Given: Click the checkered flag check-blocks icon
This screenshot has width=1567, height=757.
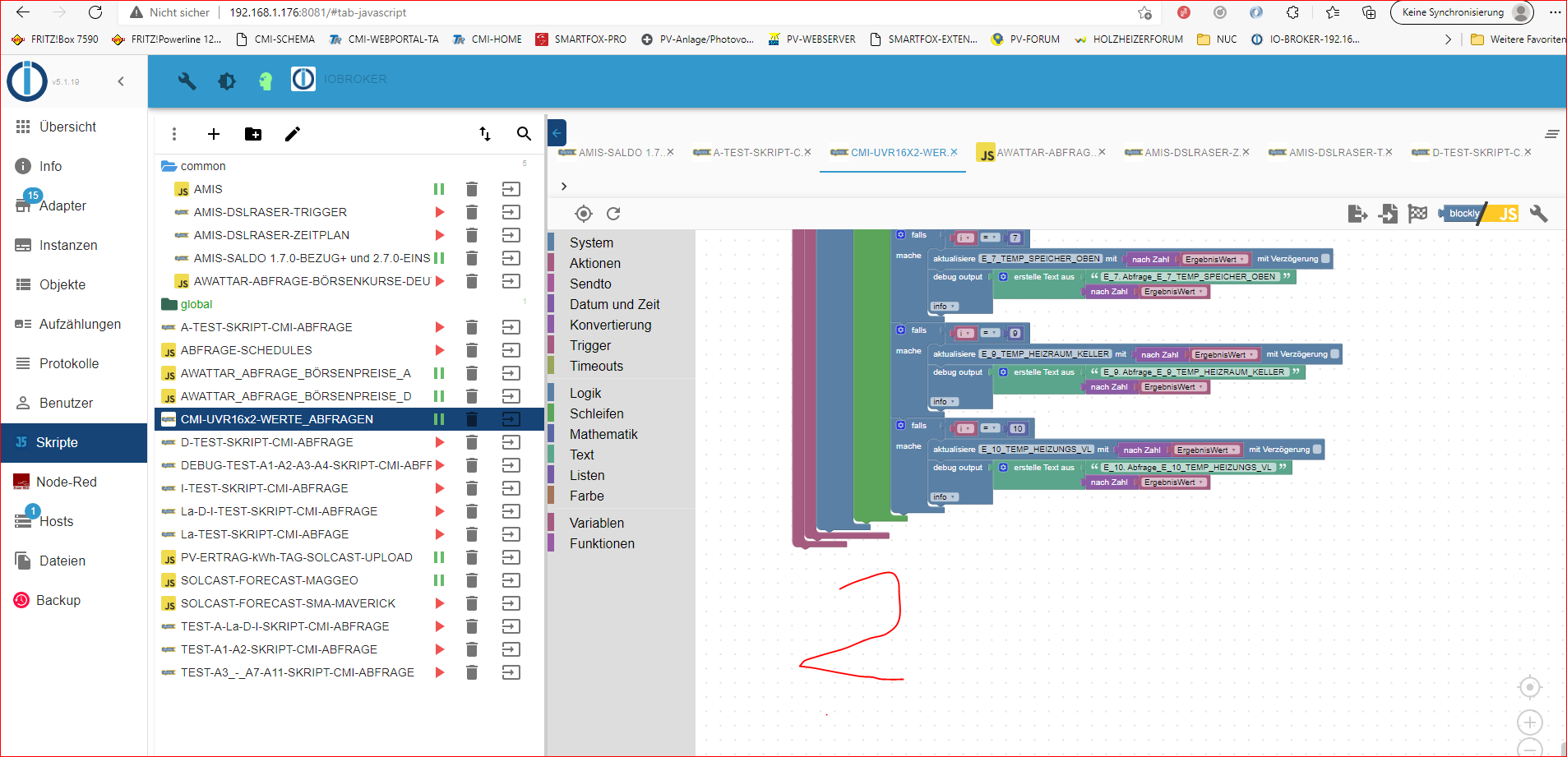Looking at the screenshot, I should coord(1418,214).
